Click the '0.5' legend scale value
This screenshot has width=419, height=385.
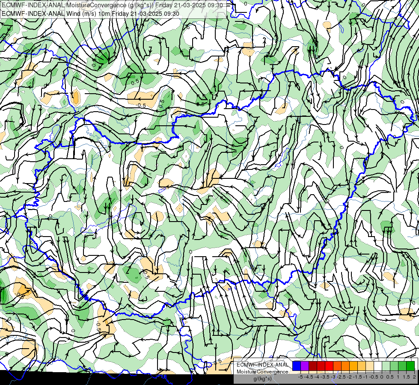[x=390, y=377]
